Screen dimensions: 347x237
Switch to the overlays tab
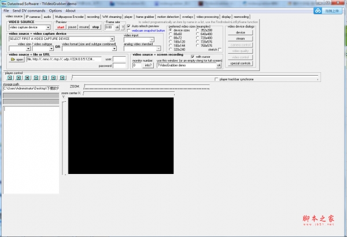[187, 17]
